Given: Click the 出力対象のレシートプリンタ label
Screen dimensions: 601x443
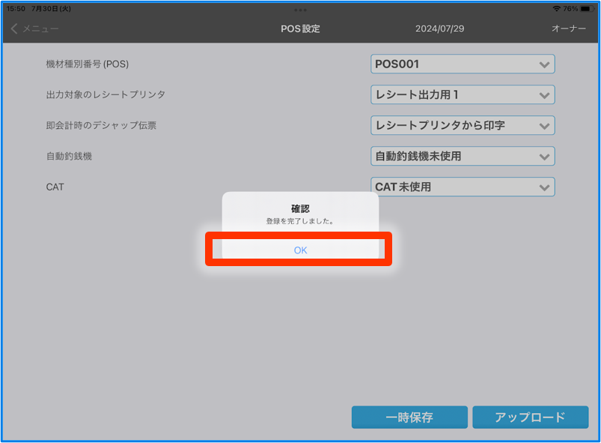Looking at the screenshot, I should coord(106,95).
